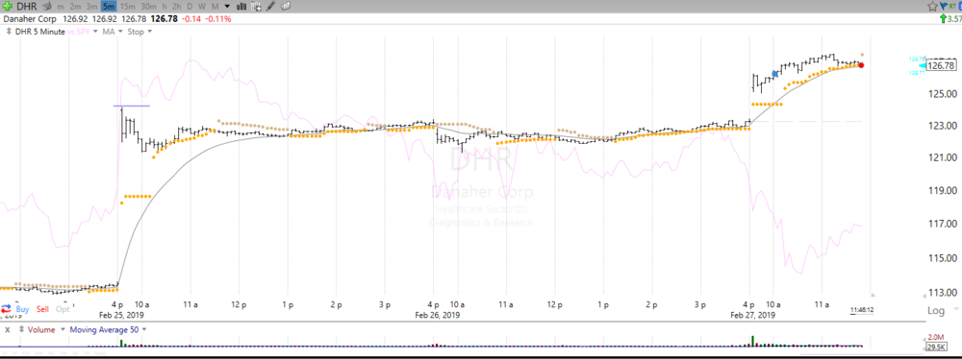The height and width of the screenshot is (359, 962).
Task: Click the -0.11% percent change
Action: click(x=217, y=19)
